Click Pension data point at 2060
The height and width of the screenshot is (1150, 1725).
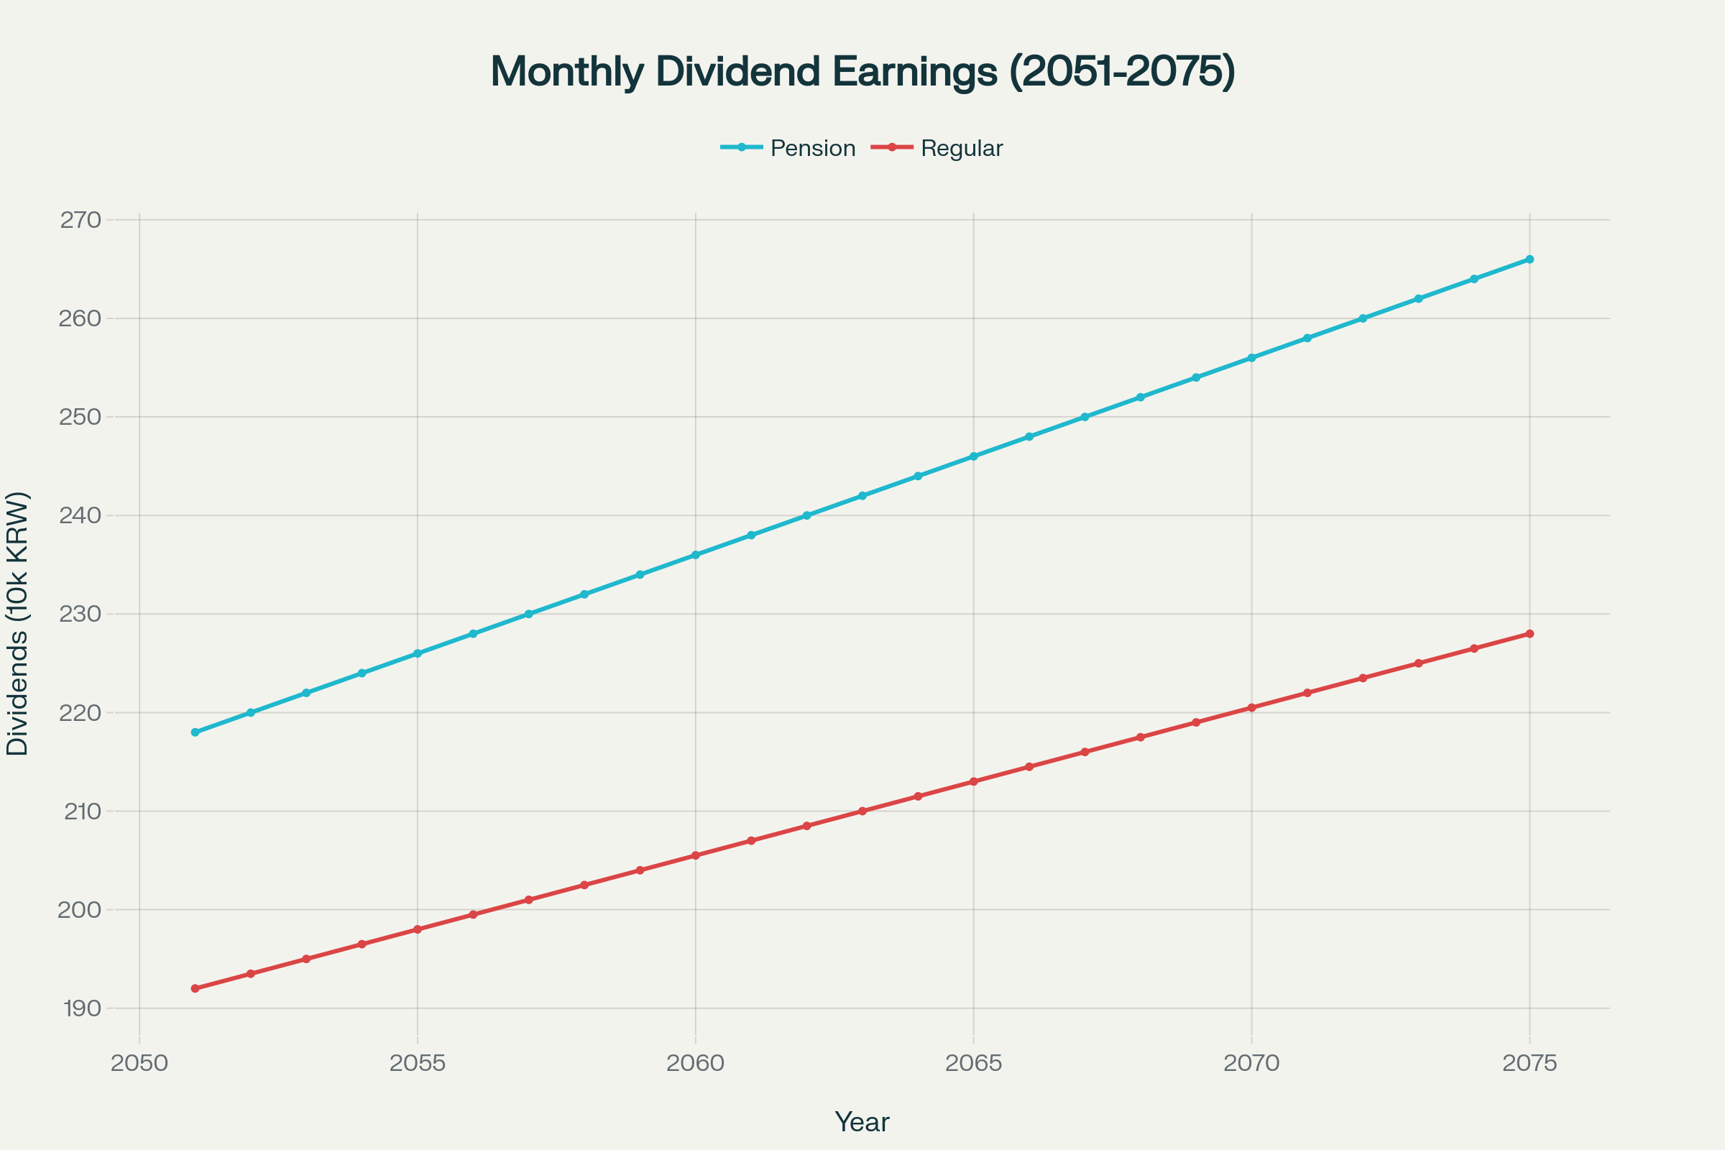coord(695,555)
